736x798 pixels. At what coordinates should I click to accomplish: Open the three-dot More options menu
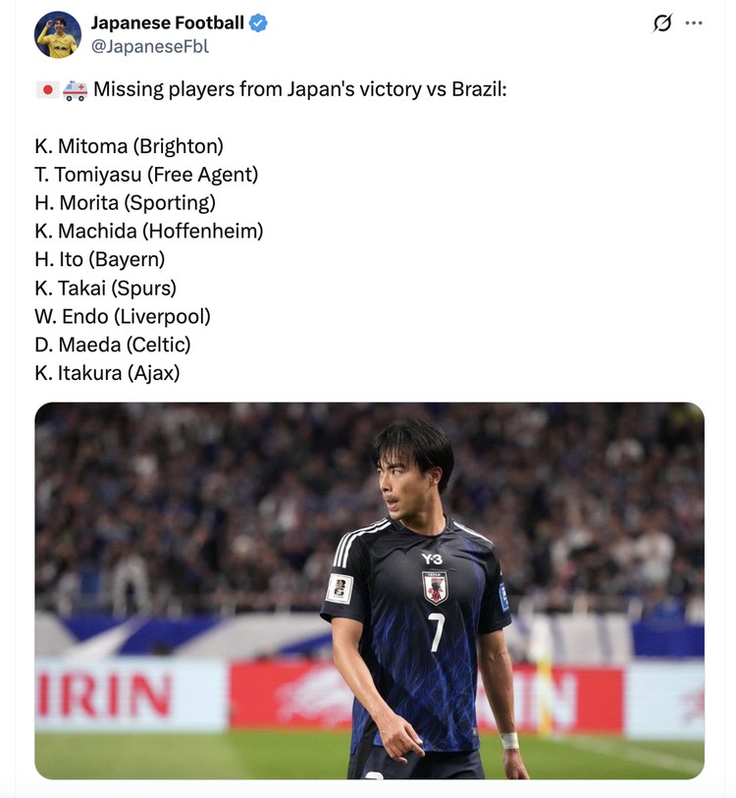click(x=694, y=24)
